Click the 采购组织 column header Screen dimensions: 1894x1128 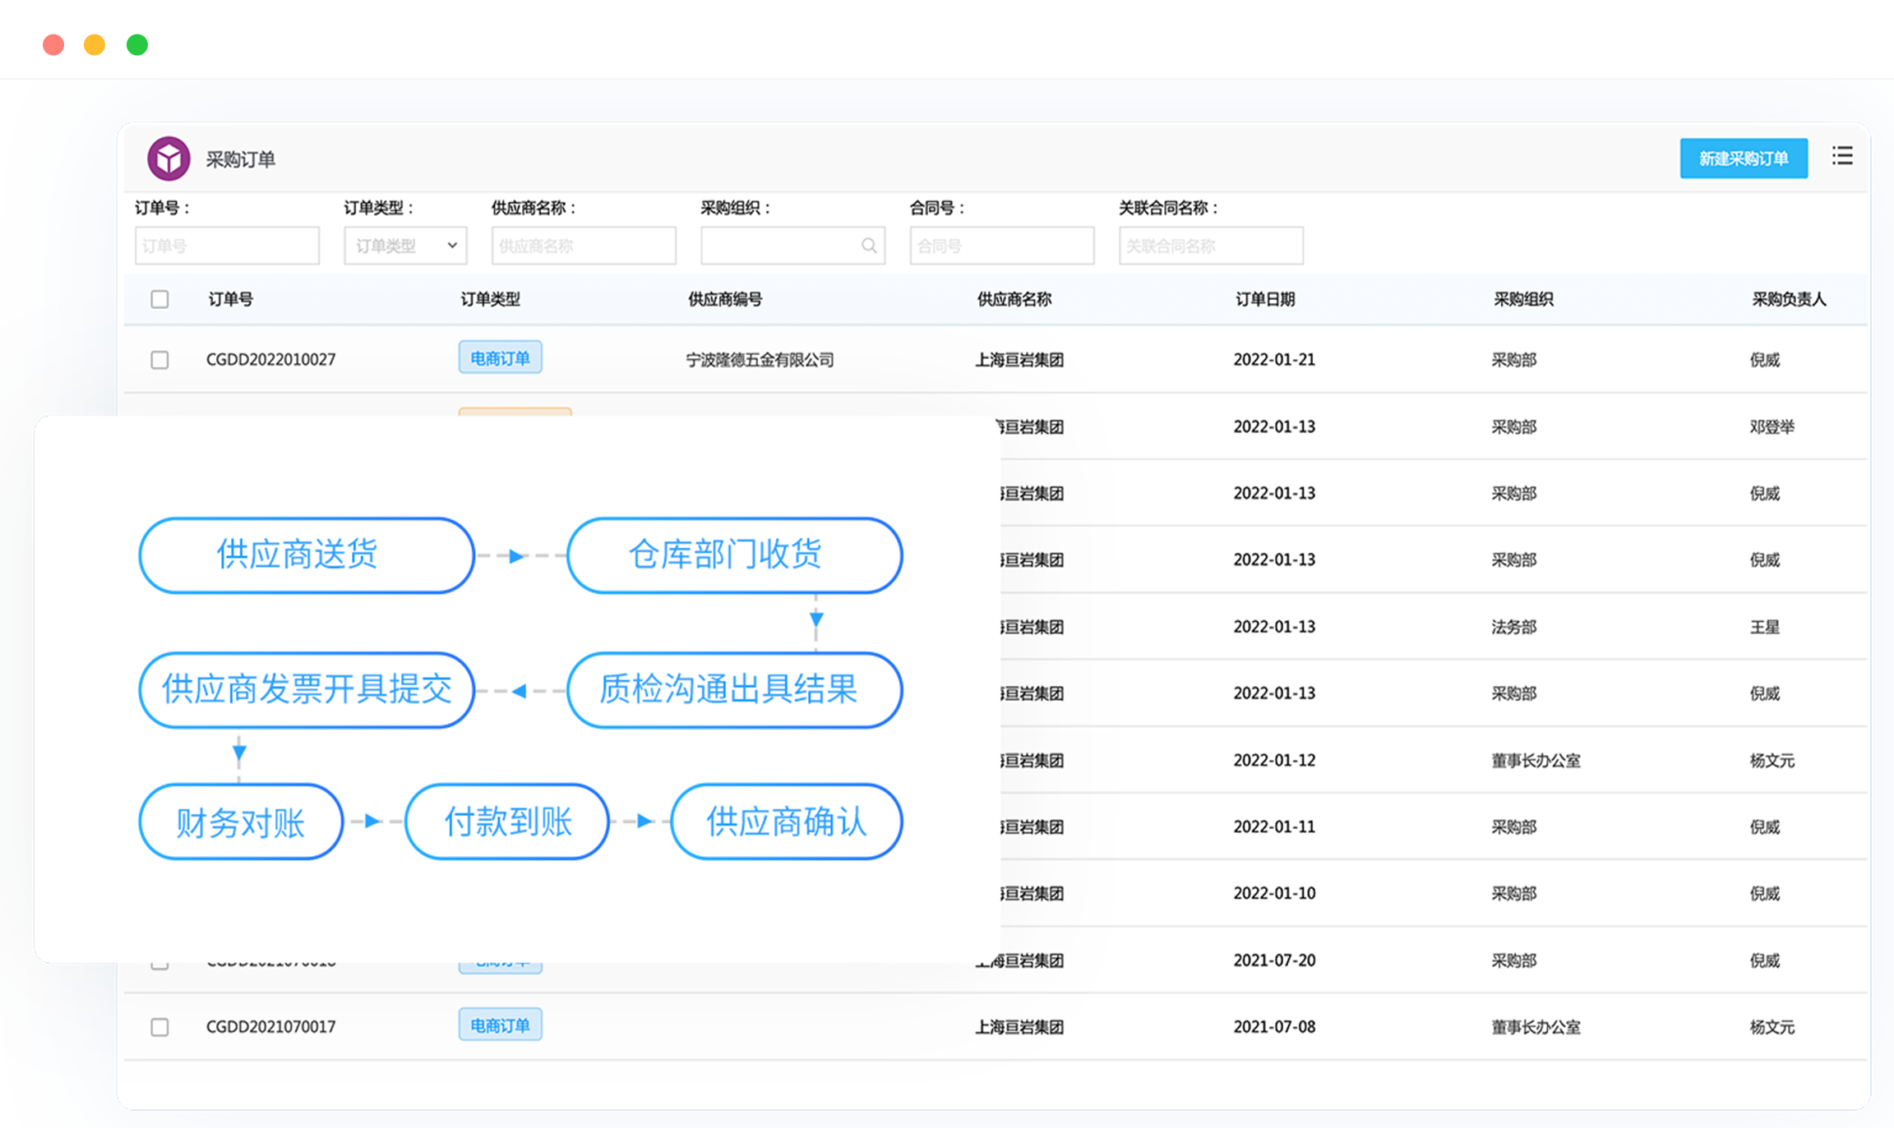pyautogui.click(x=1523, y=299)
